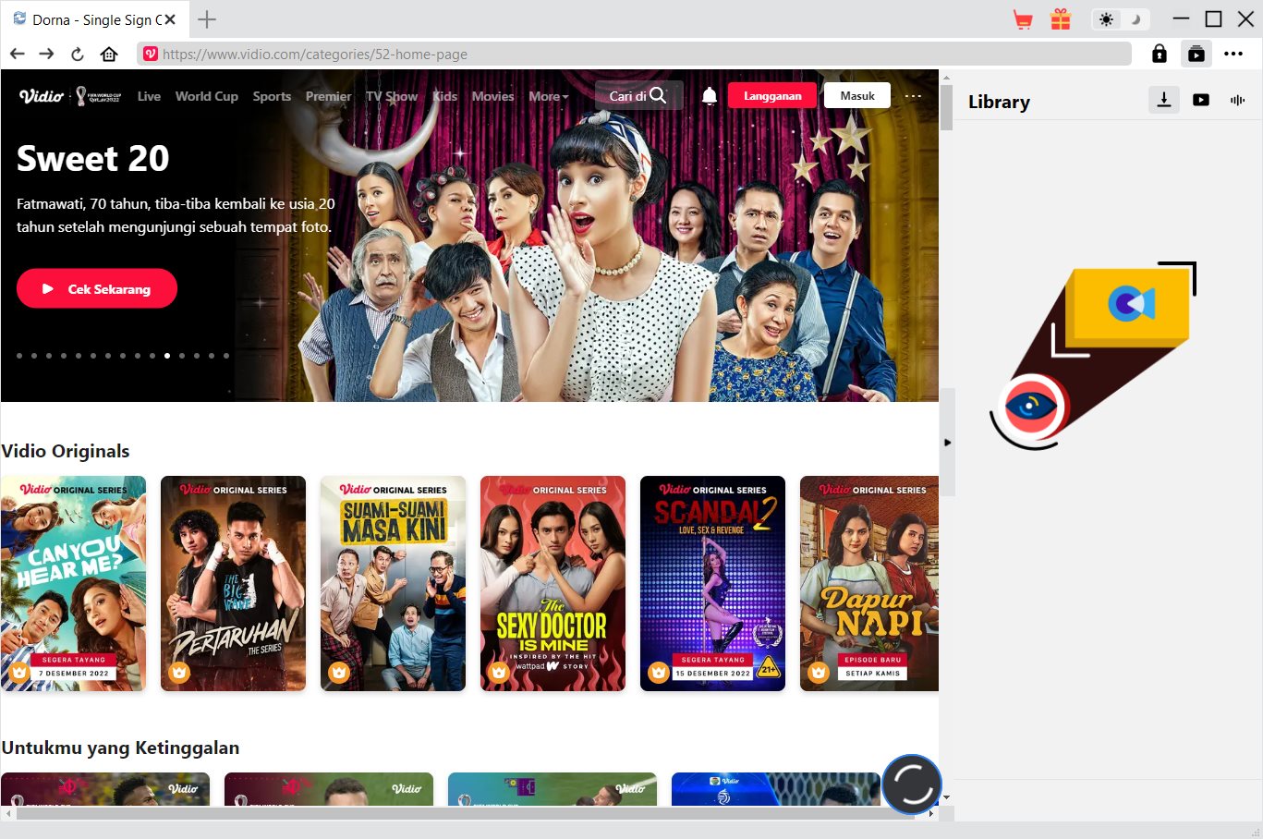
Task: Click the Masuk login button
Action: click(x=856, y=96)
